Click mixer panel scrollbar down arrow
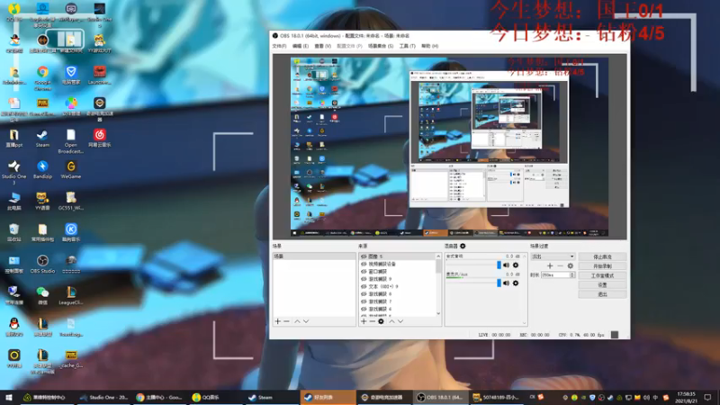The image size is (720, 405). coord(525,323)
